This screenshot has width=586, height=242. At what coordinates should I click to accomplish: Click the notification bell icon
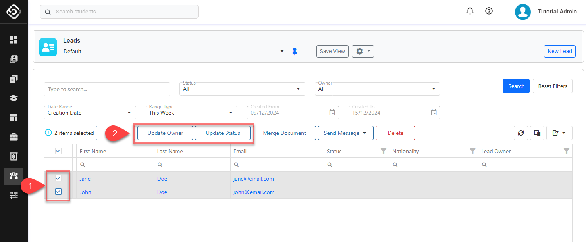(470, 11)
